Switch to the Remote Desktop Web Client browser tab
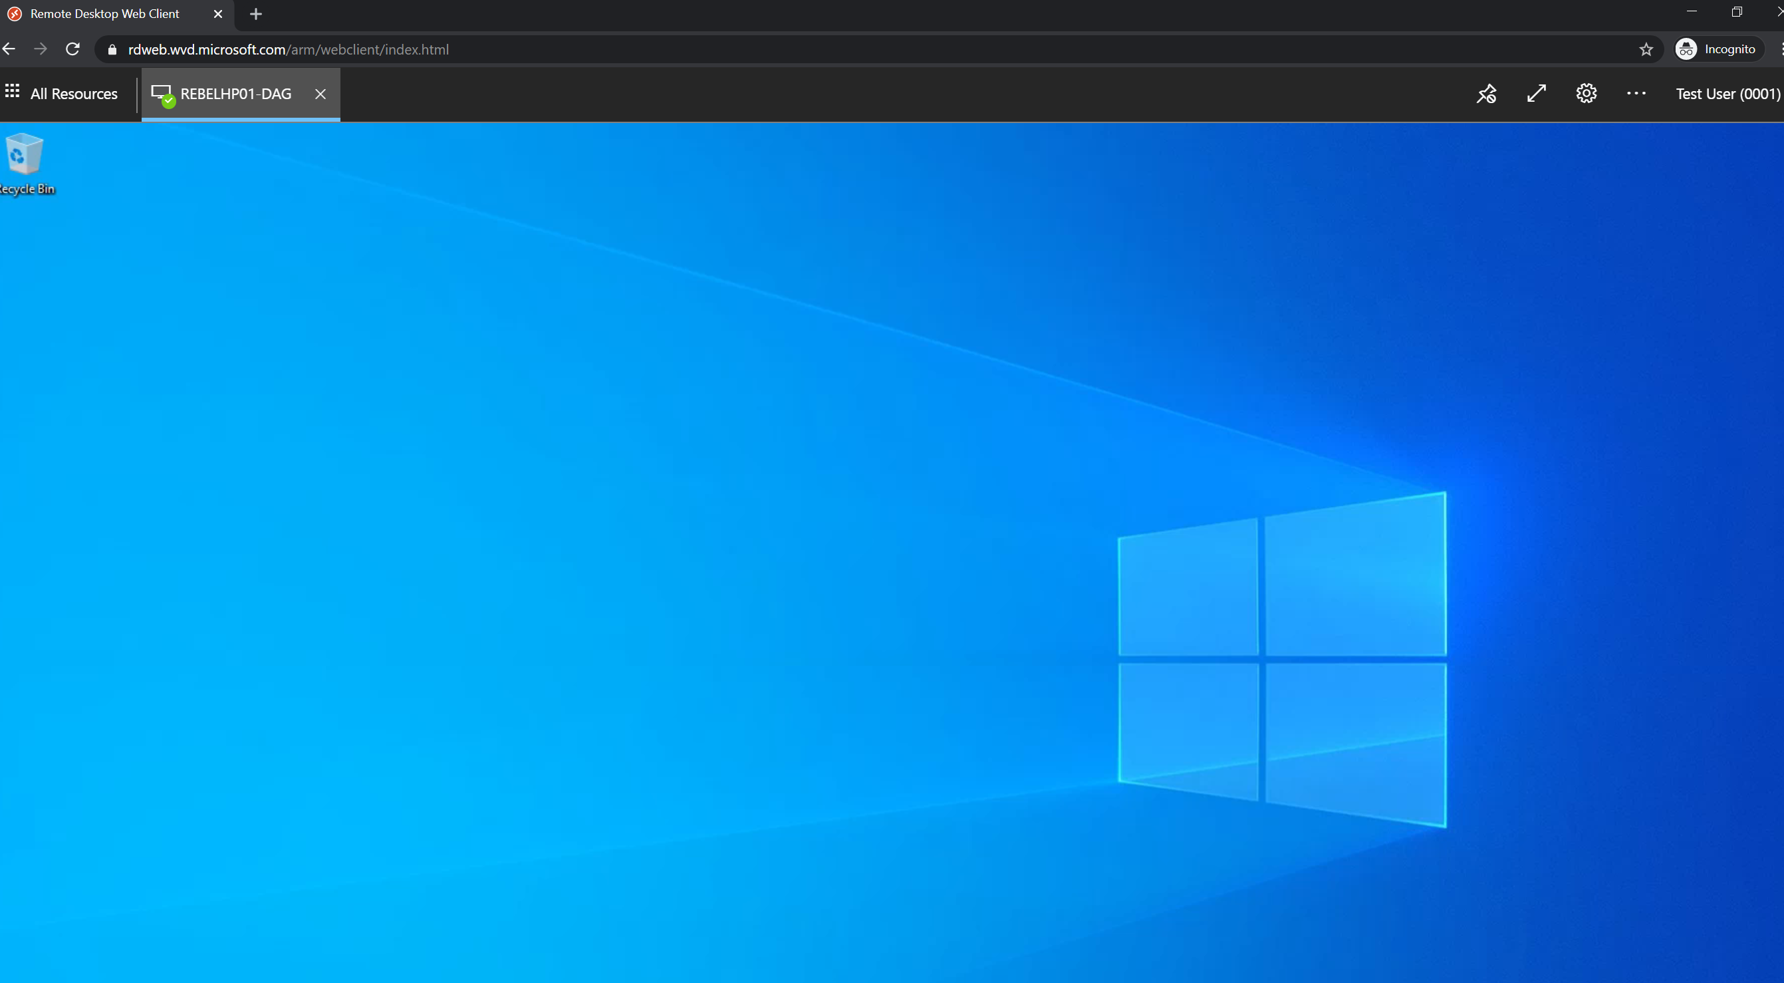 point(104,13)
